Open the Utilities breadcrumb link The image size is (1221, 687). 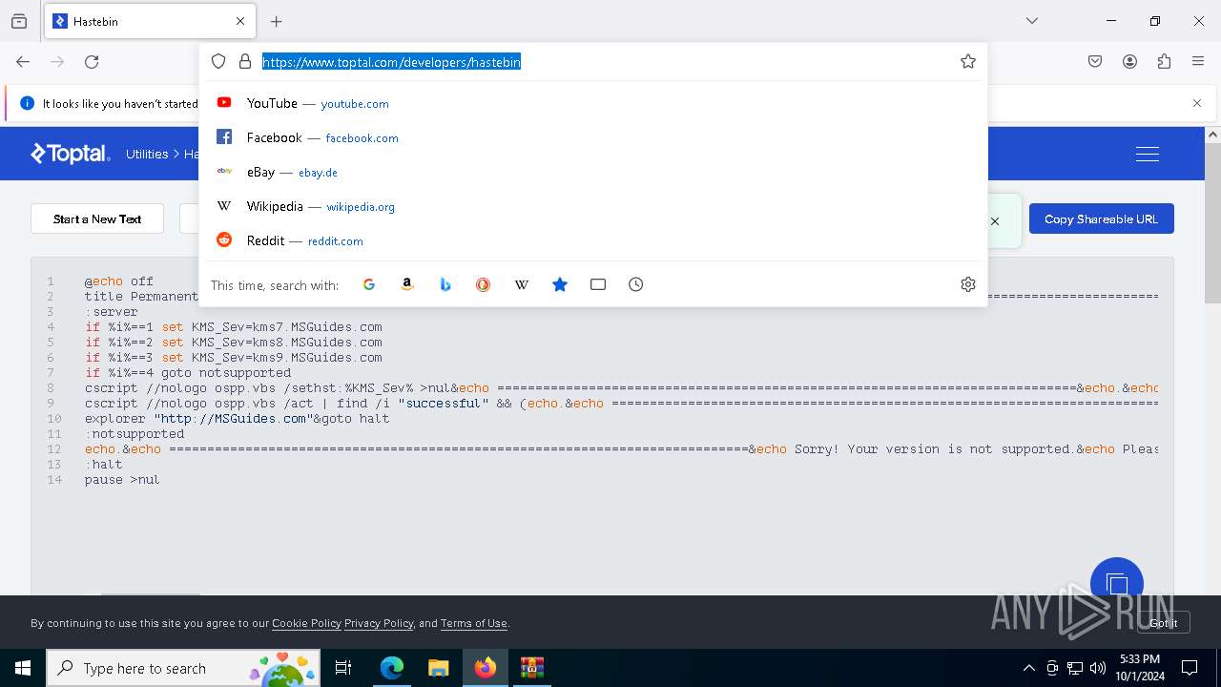pos(147,154)
